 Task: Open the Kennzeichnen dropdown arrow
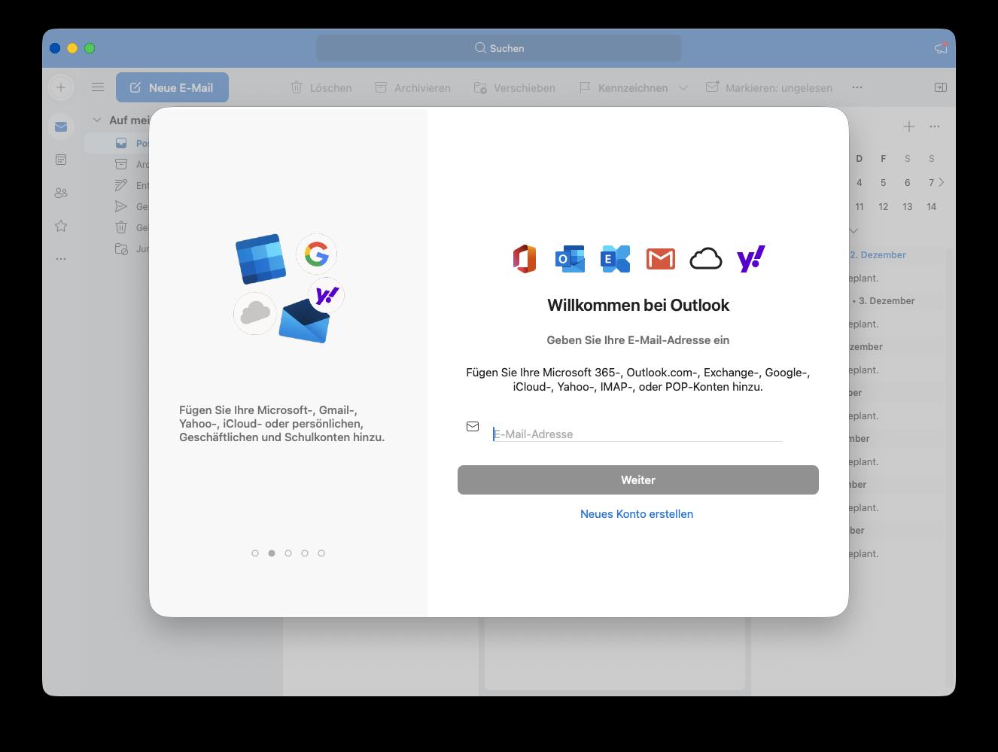[683, 88]
